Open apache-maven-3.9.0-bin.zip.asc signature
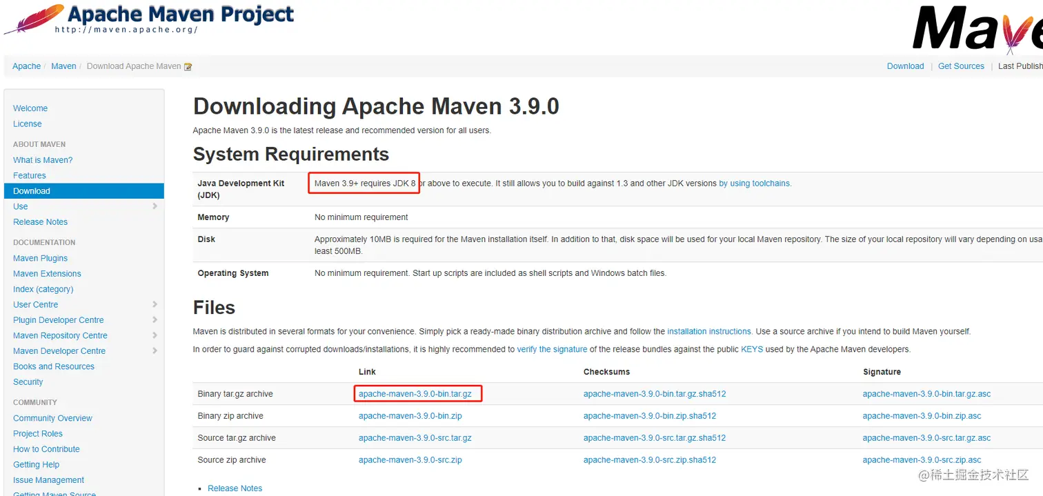Viewport: 1043px width, 496px height. [922, 416]
